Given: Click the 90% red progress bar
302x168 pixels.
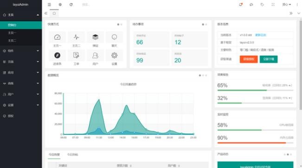Looking at the screenshot, I should pos(256,143).
